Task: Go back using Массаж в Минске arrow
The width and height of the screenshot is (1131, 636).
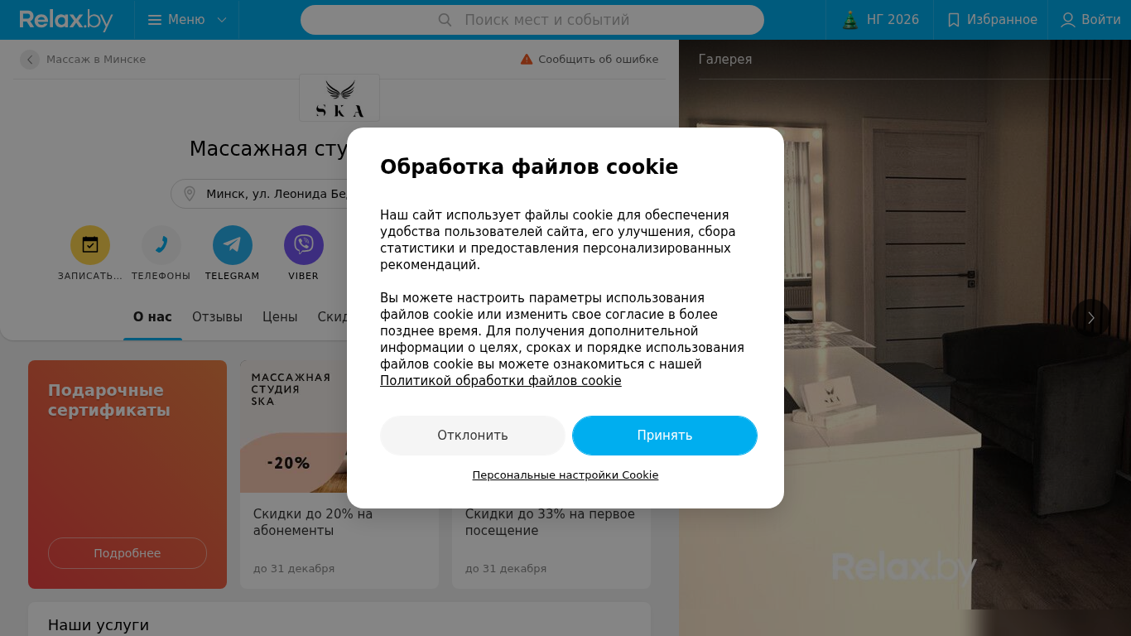Action: tap(30, 60)
